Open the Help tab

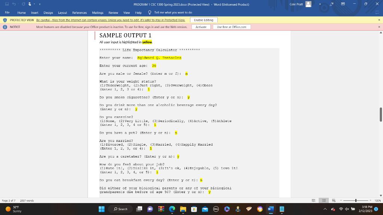pyautogui.click(x=138, y=13)
